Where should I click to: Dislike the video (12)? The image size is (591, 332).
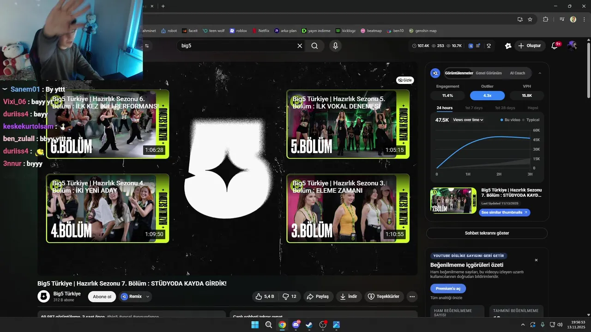(290, 296)
